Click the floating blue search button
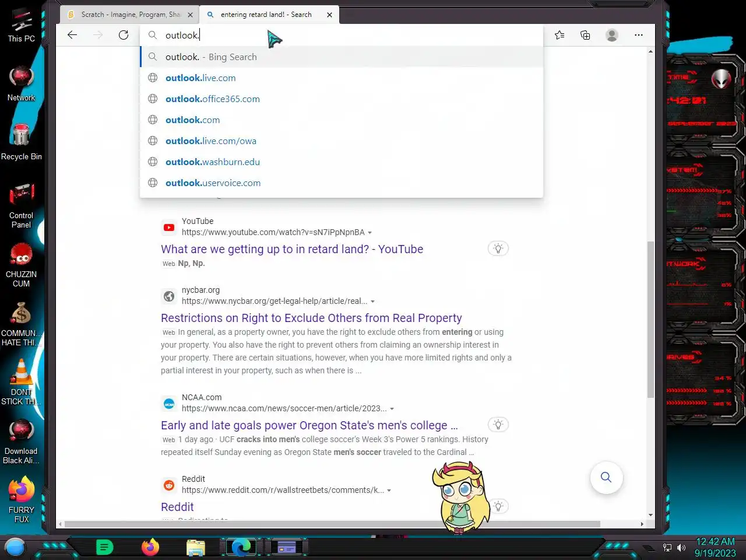 (x=606, y=477)
